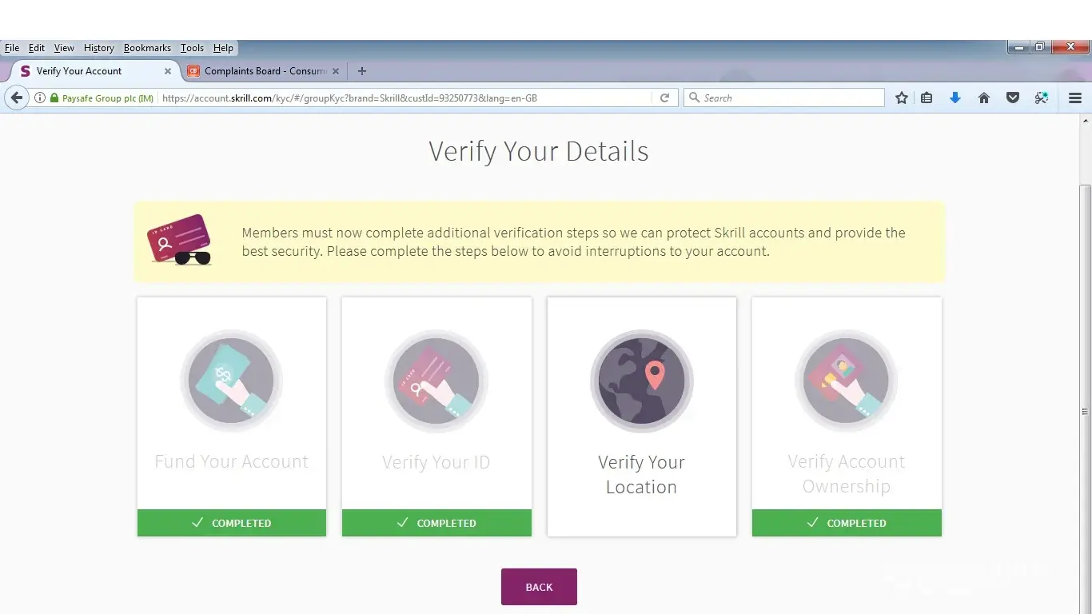Go to the home page icon

point(984,98)
